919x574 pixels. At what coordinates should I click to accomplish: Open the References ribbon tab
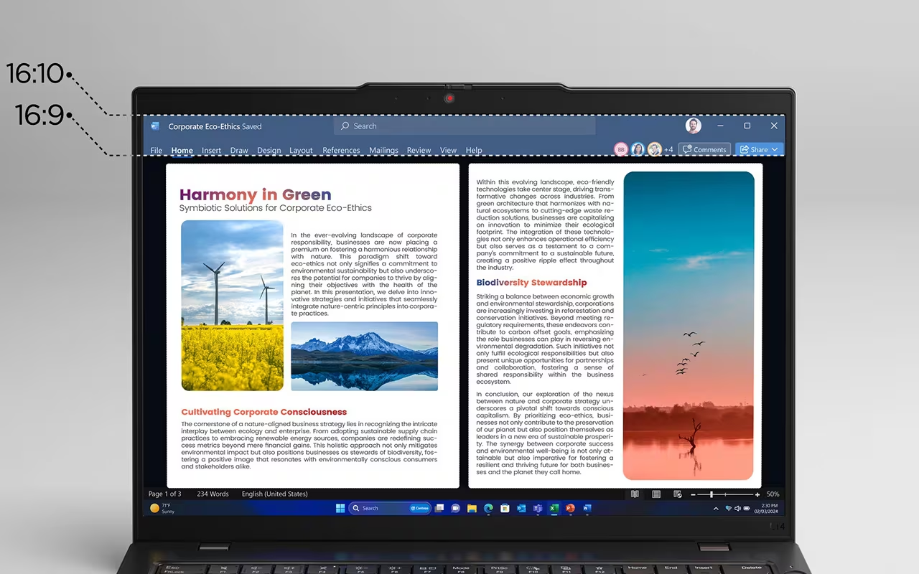(x=341, y=151)
